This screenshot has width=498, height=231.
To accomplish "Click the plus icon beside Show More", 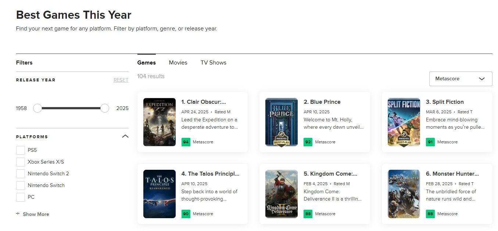I will pyautogui.click(x=18, y=214).
